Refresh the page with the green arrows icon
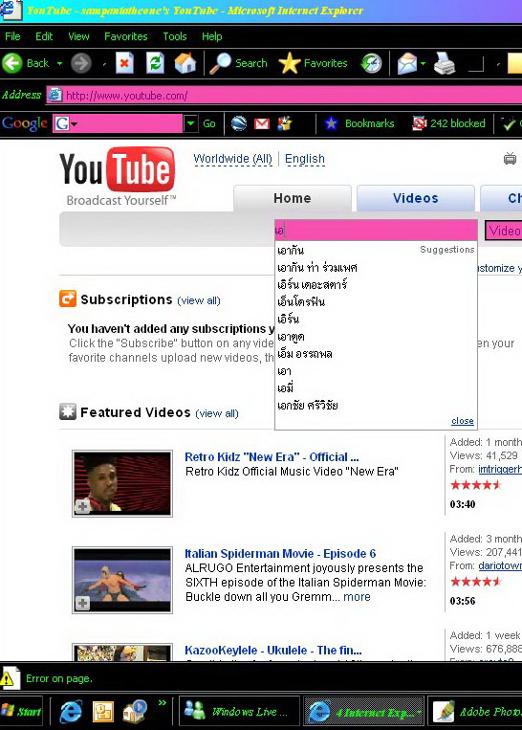The height and width of the screenshot is (730, 522). [x=155, y=63]
